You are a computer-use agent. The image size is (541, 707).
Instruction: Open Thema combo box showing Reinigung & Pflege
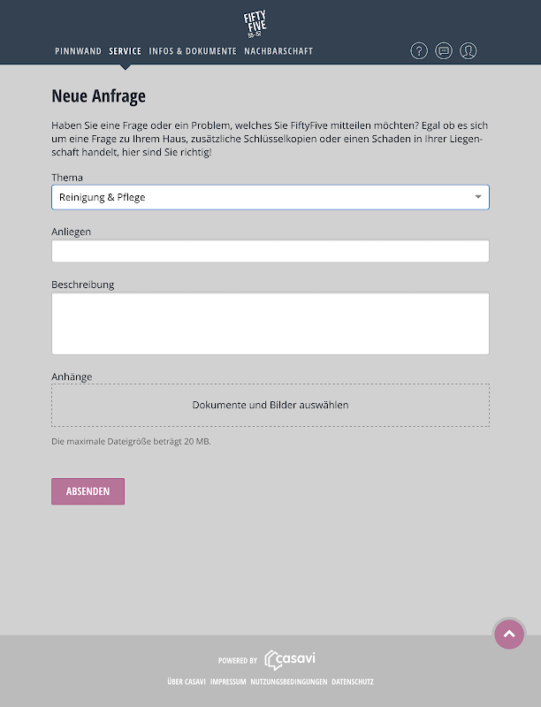click(256, 197)
